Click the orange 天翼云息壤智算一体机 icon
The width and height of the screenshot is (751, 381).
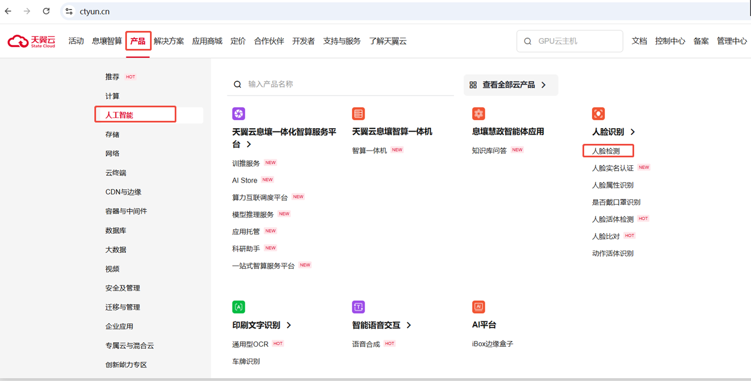click(358, 113)
